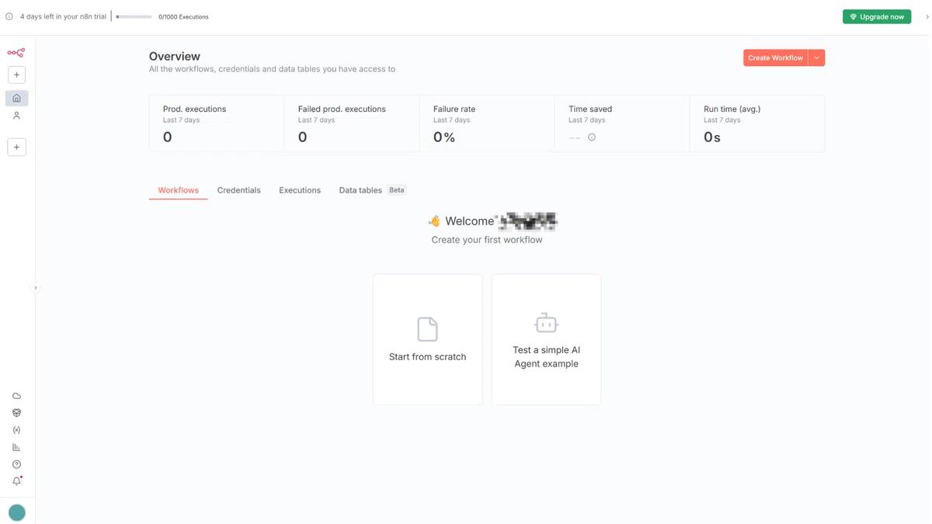Switch to the Credentials tab
Image resolution: width=932 pixels, height=524 pixels.
[x=238, y=190]
